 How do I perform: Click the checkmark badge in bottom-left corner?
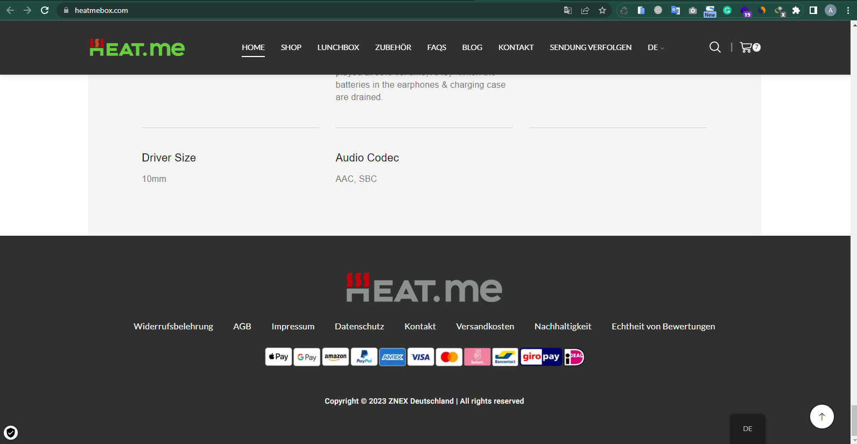[11, 433]
